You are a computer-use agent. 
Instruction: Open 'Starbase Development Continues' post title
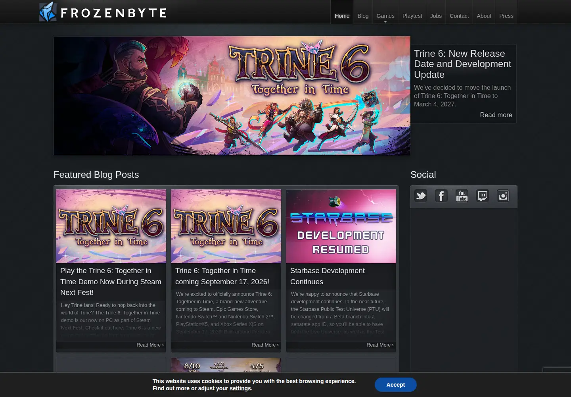(328, 276)
